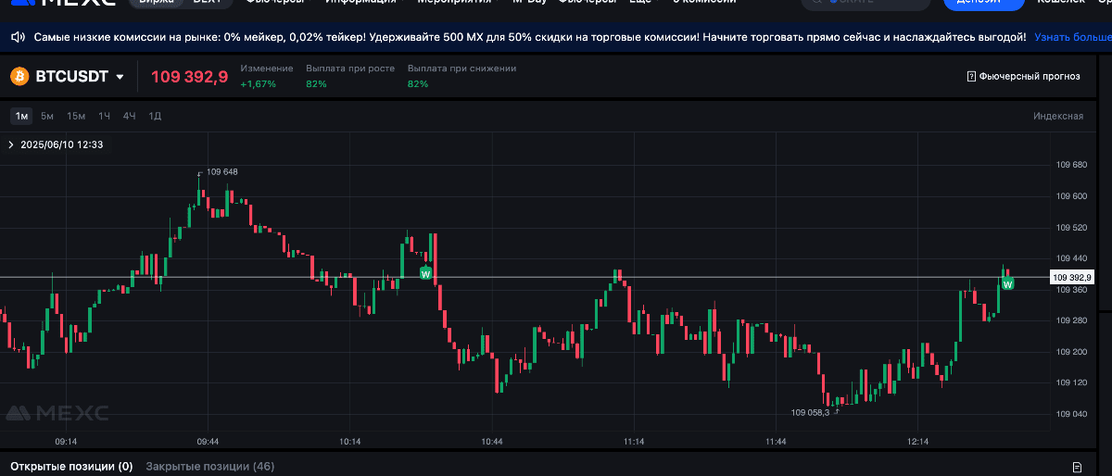Screen dimensions: 1112x476
Task: Click the announcement speaker icon
Action: tap(18, 38)
